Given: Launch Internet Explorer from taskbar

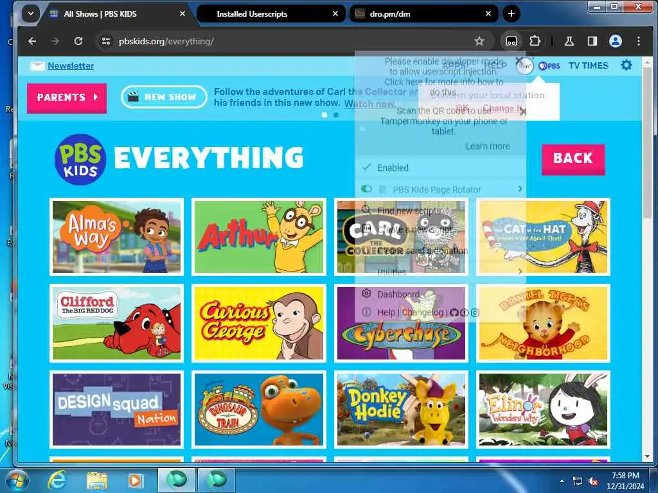Looking at the screenshot, I should 57,480.
